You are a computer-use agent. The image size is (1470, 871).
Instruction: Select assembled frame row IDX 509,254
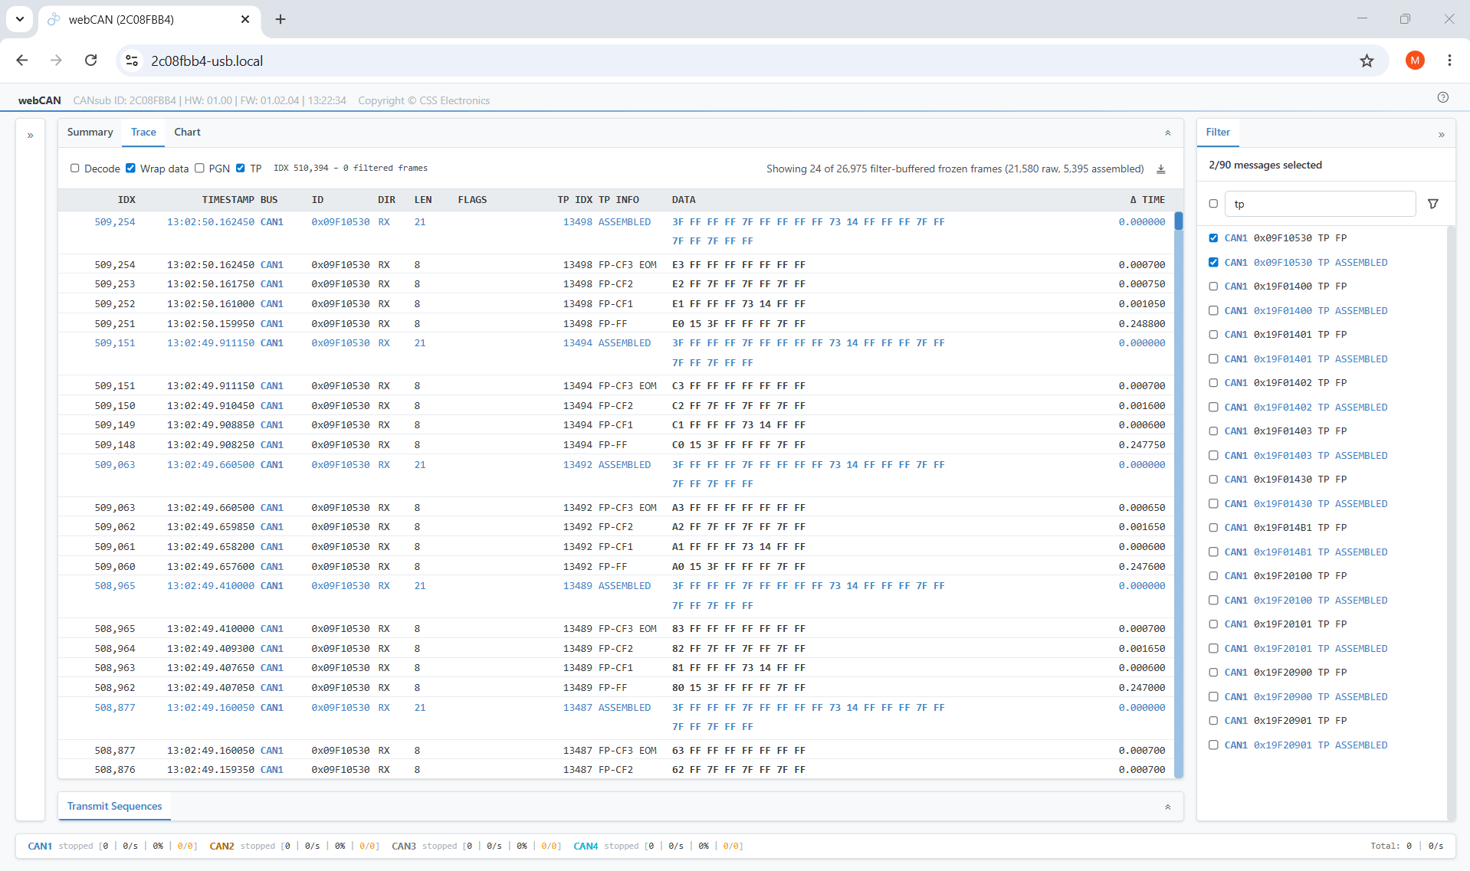click(x=616, y=232)
